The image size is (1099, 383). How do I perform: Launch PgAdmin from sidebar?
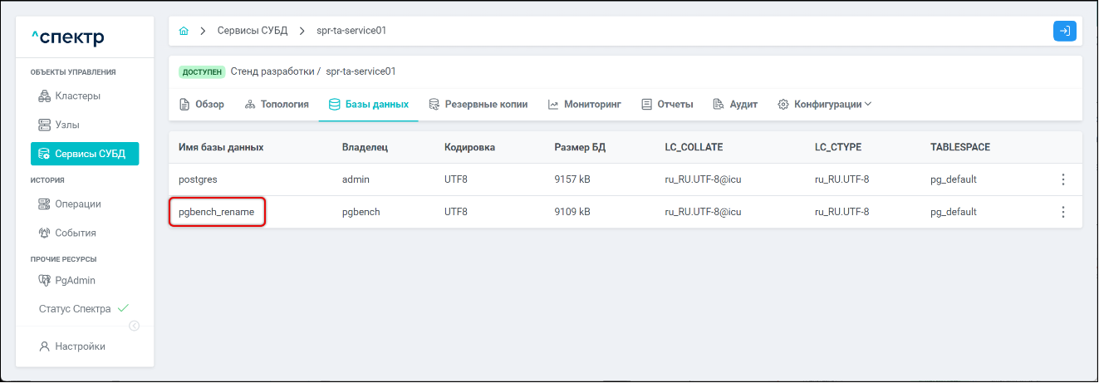(x=74, y=280)
